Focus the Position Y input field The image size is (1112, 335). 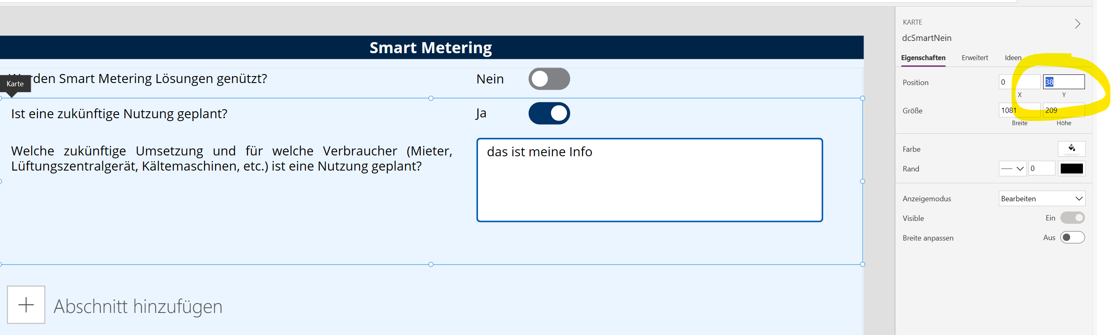(x=1064, y=82)
